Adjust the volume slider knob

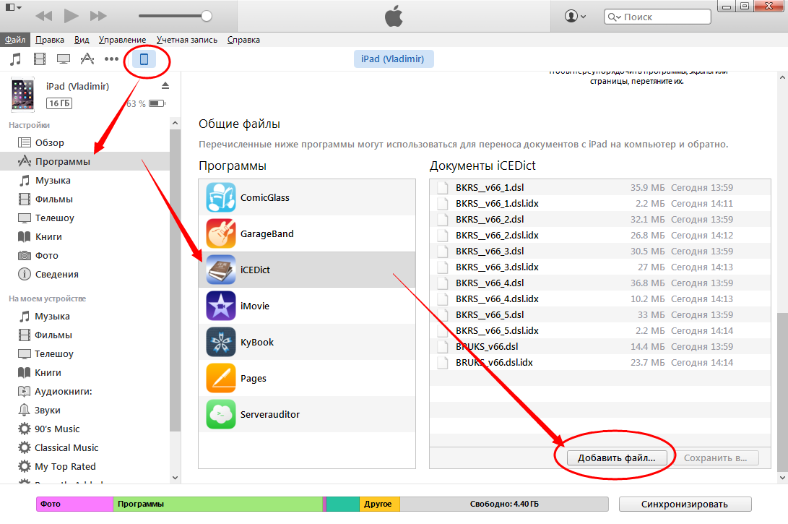[x=206, y=16]
